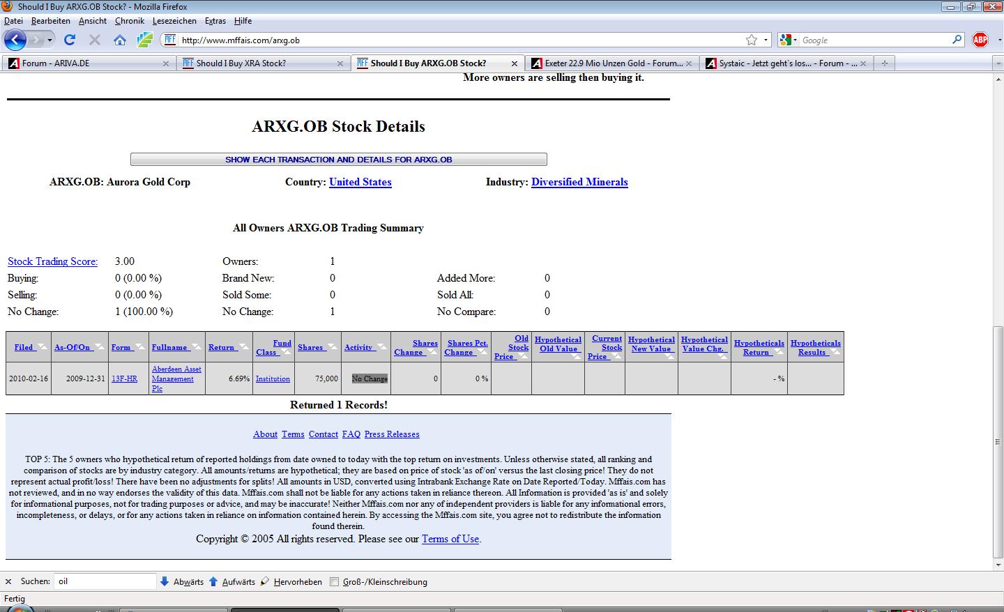This screenshot has width=1004, height=612.
Task: Open the Adblock Plus ABP icon
Action: 980,40
